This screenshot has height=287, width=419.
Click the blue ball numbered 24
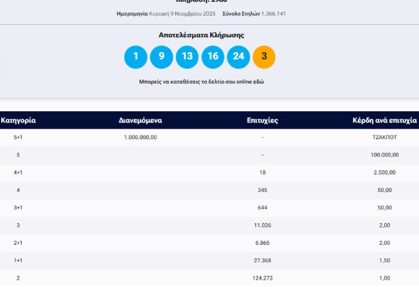238,57
